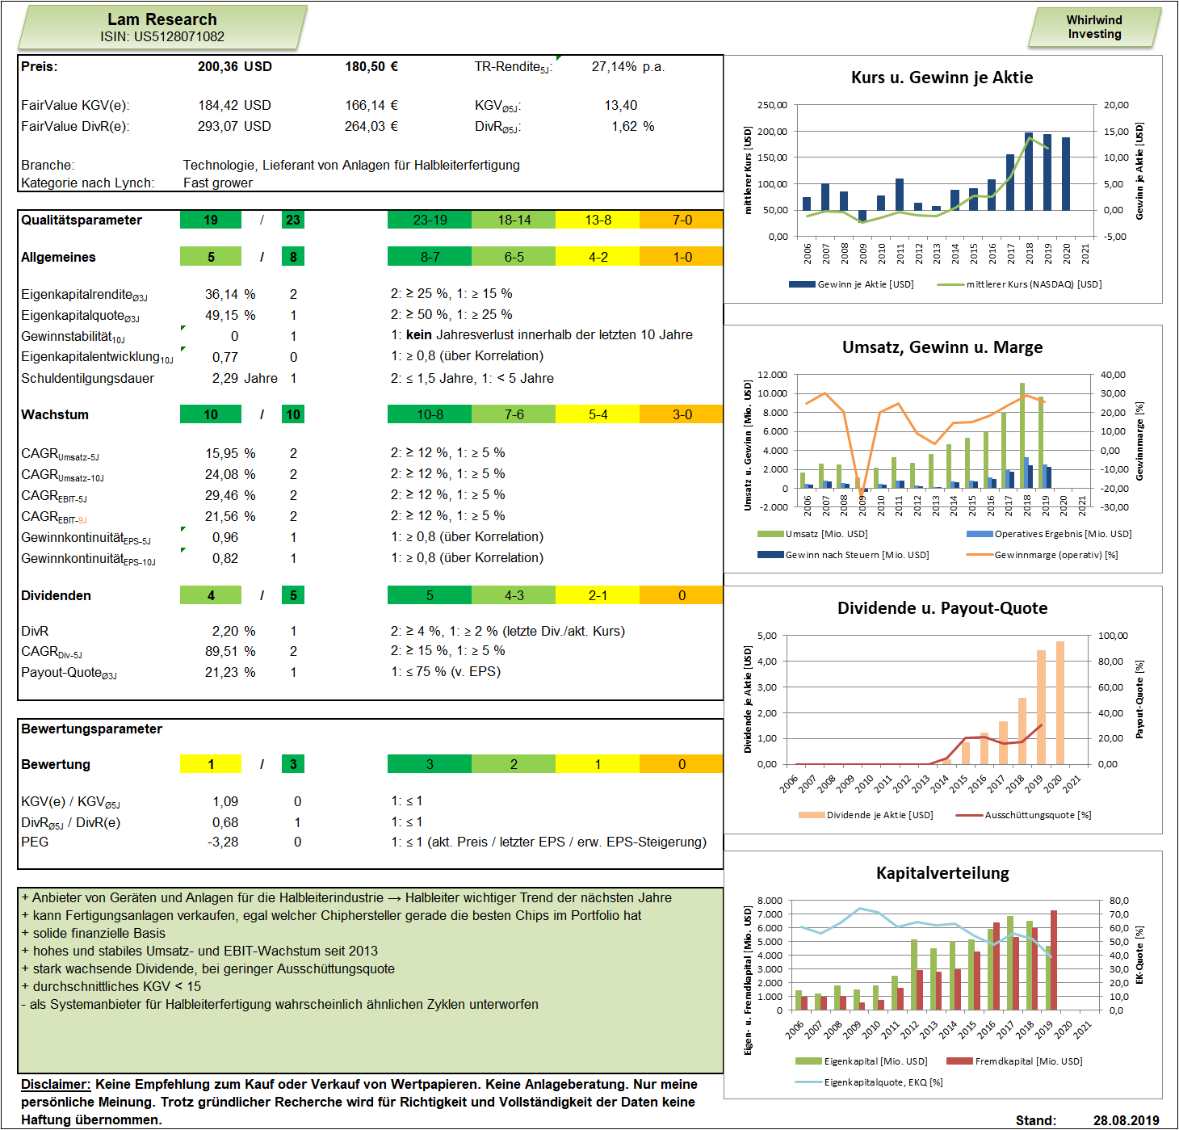Select the DivR ratio value 0,68
The width and height of the screenshot is (1179, 1130).
(x=225, y=822)
